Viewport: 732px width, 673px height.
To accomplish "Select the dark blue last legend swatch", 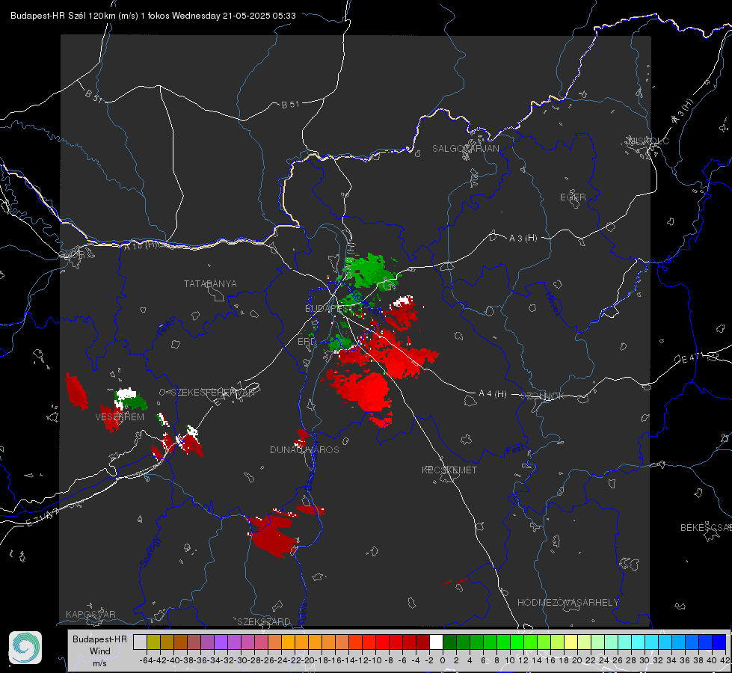I will pyautogui.click(x=719, y=642).
